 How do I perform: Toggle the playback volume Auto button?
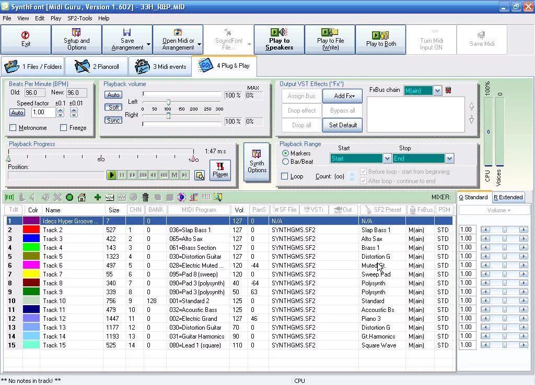(113, 95)
